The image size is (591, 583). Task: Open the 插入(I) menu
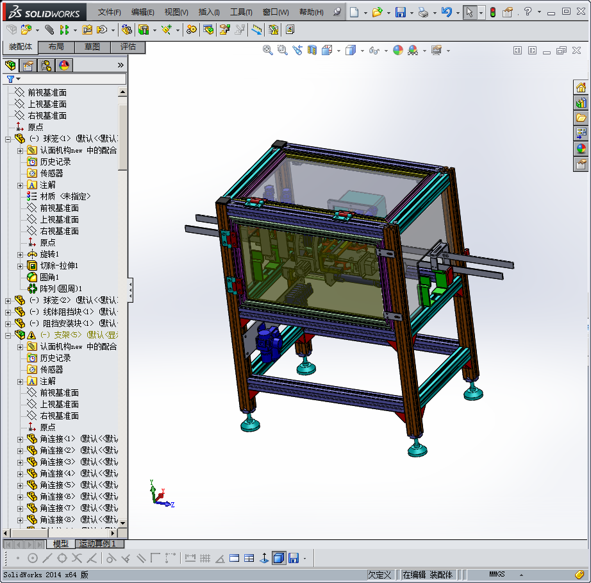tap(209, 12)
